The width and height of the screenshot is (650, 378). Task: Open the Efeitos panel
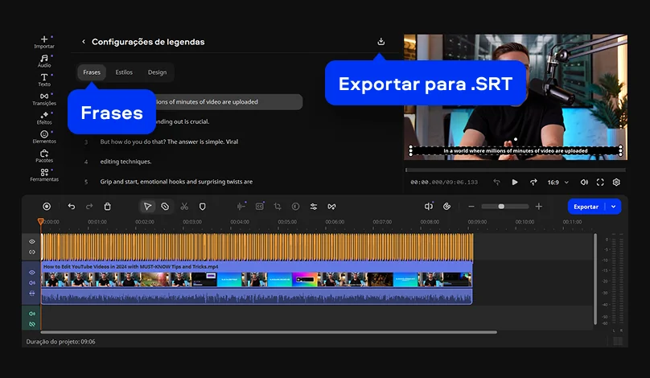44,117
